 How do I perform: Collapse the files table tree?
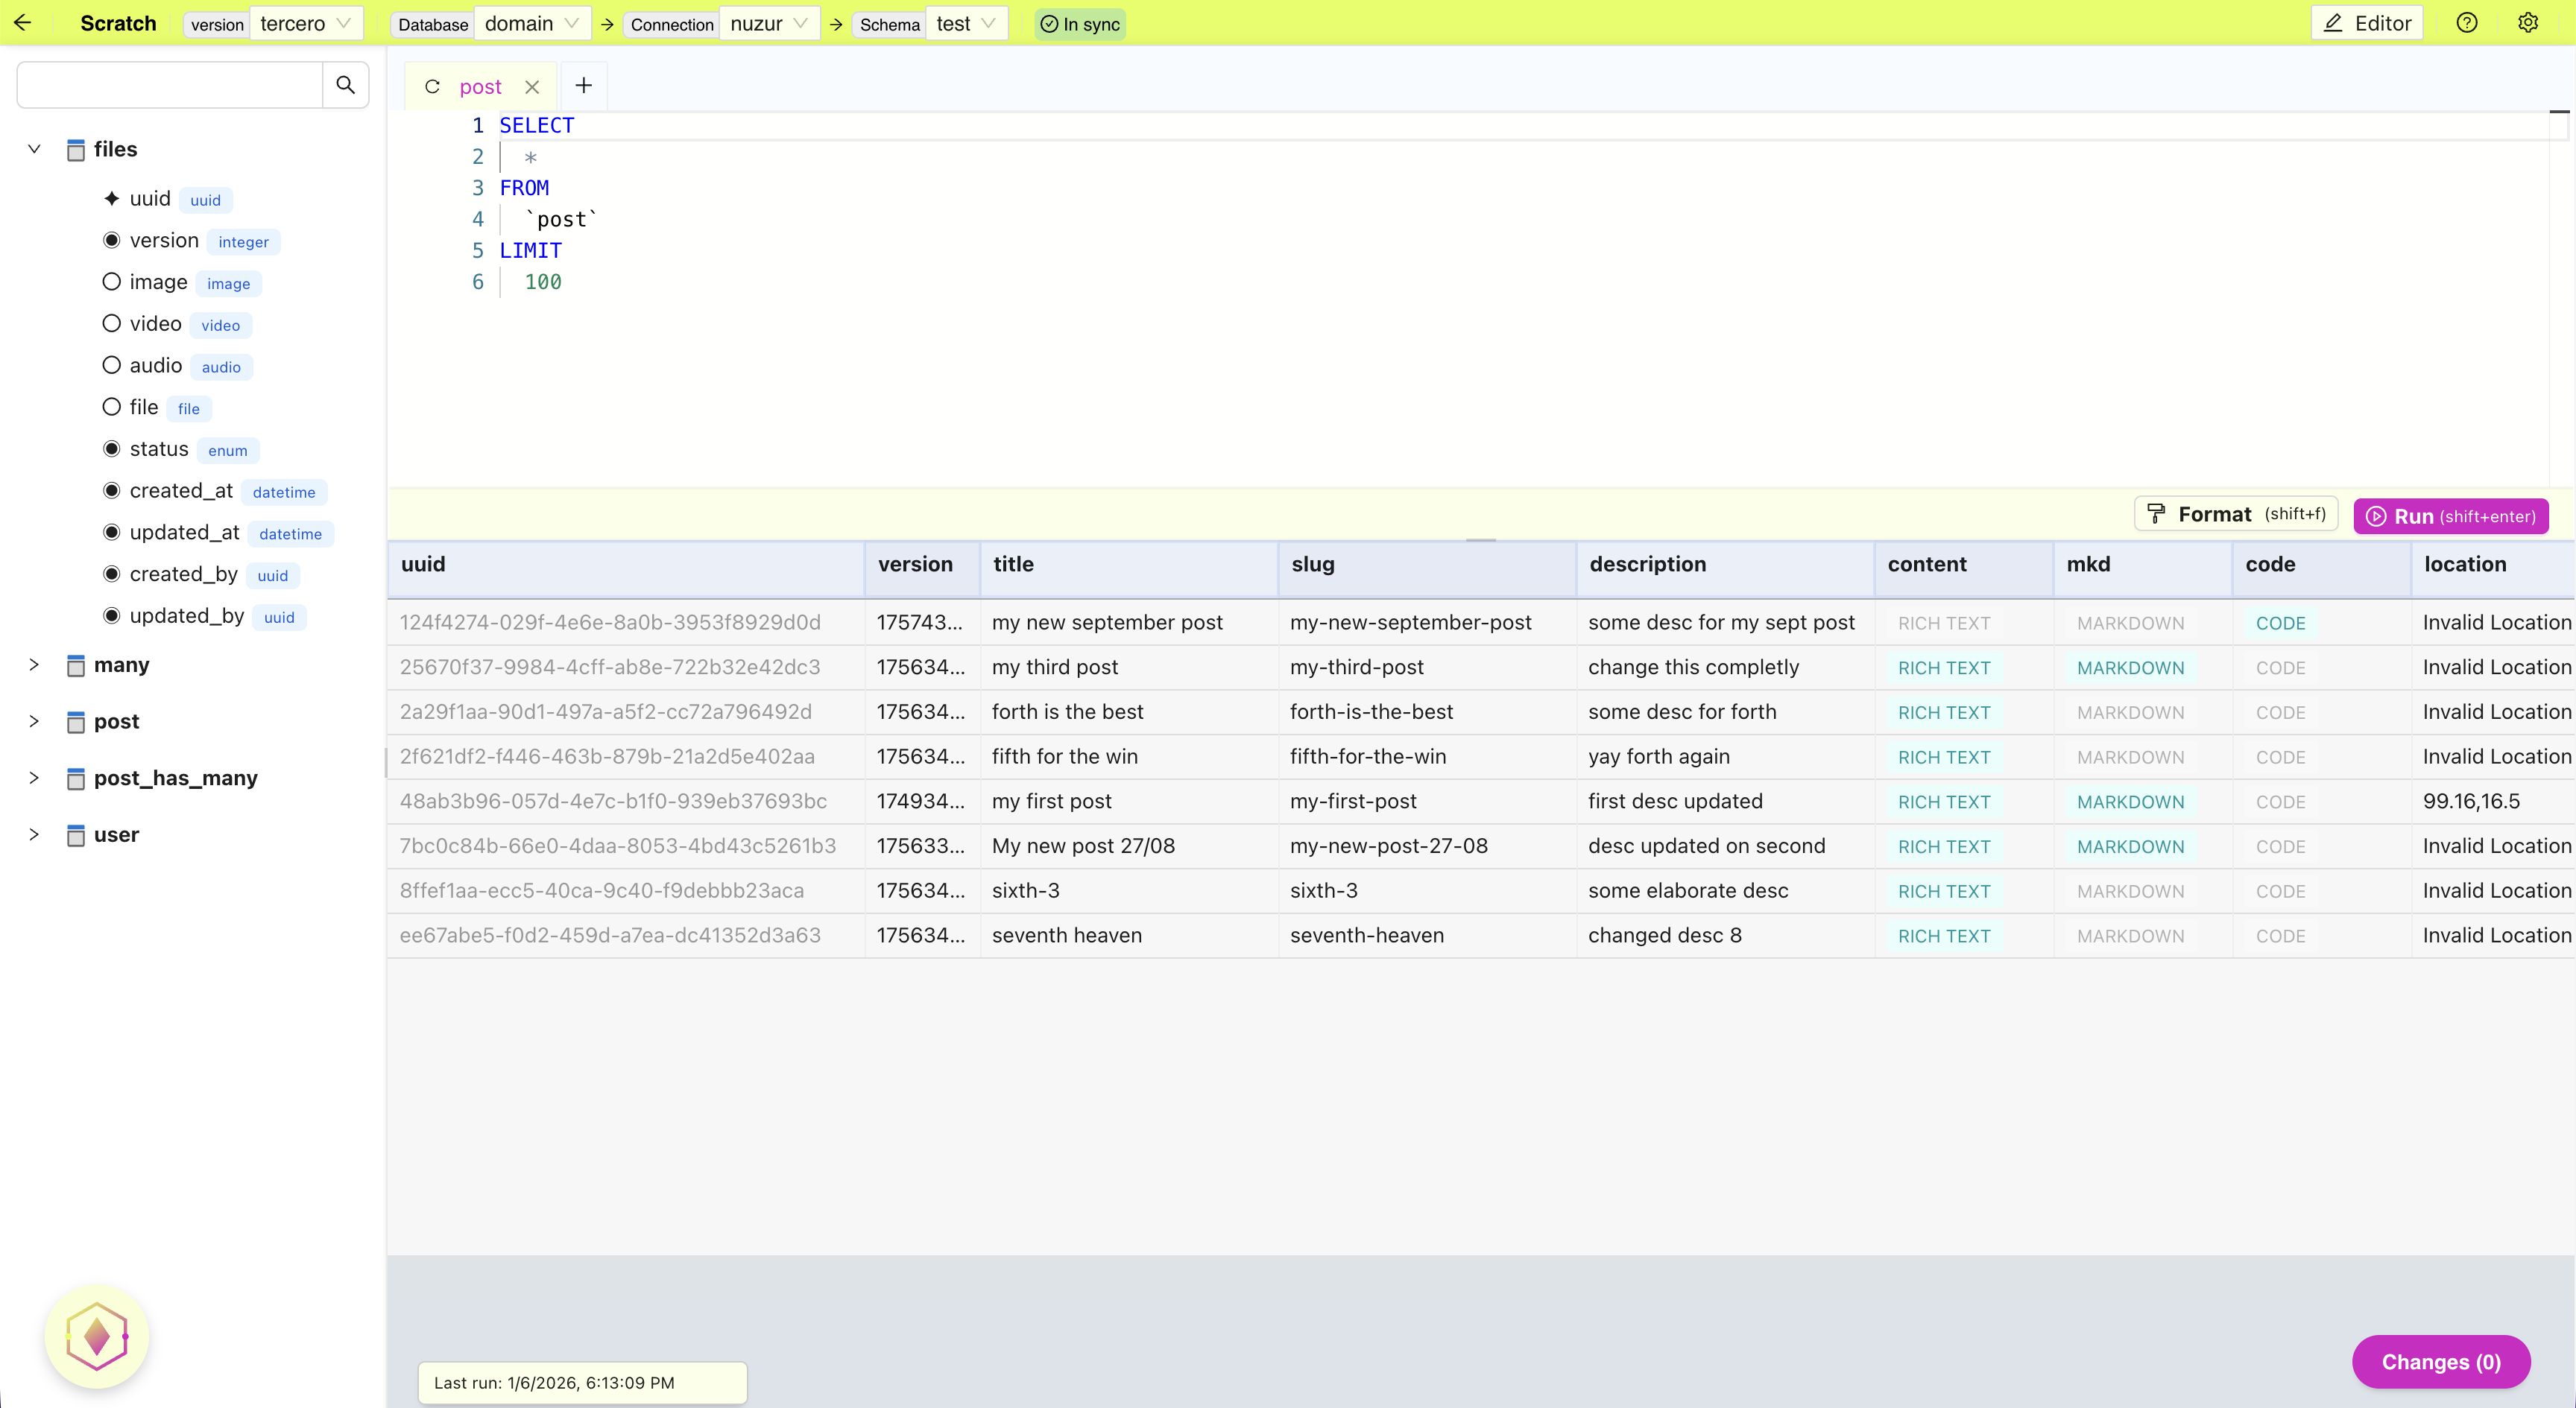(x=34, y=149)
